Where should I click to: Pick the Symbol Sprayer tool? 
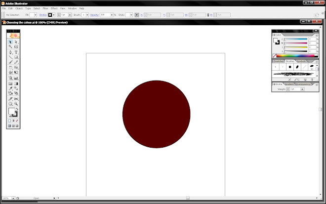(10, 78)
